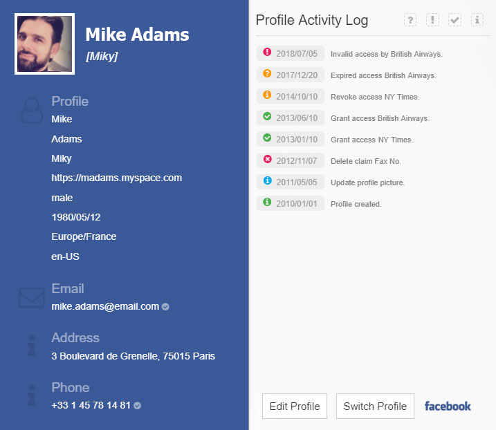The width and height of the screenshot is (496, 430).
Task: Click the Phone section icon
Action: point(31,396)
